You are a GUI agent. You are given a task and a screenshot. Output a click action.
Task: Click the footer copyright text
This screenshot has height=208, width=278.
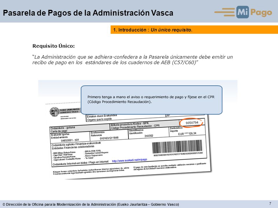click(x=91, y=205)
